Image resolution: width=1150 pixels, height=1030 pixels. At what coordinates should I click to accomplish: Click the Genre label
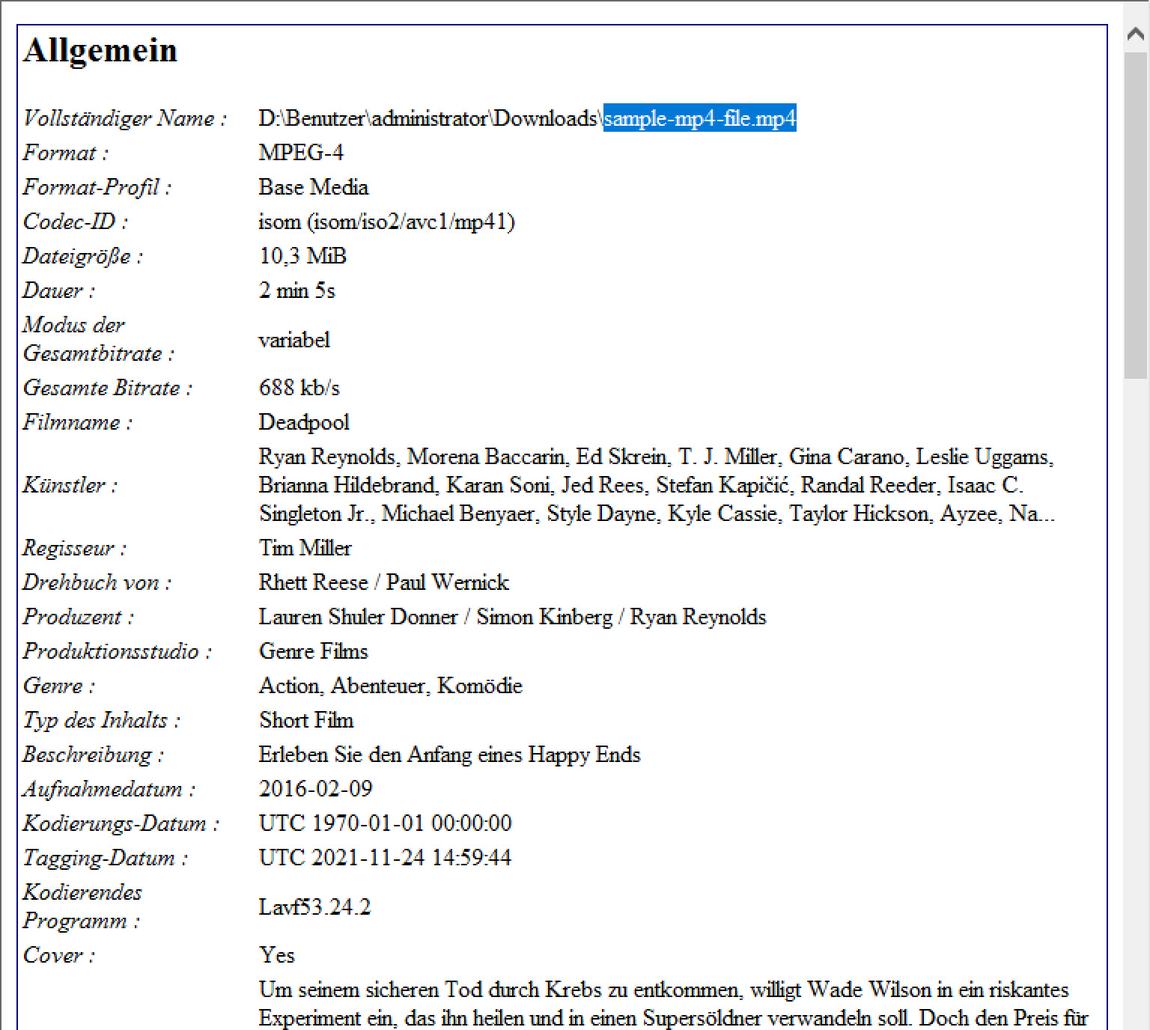pyautogui.click(x=59, y=686)
